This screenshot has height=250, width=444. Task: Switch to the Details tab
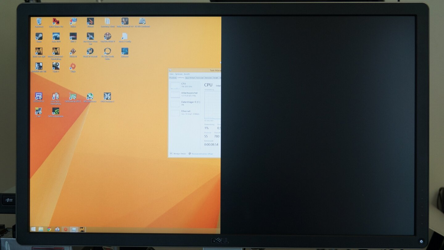[x=216, y=78]
